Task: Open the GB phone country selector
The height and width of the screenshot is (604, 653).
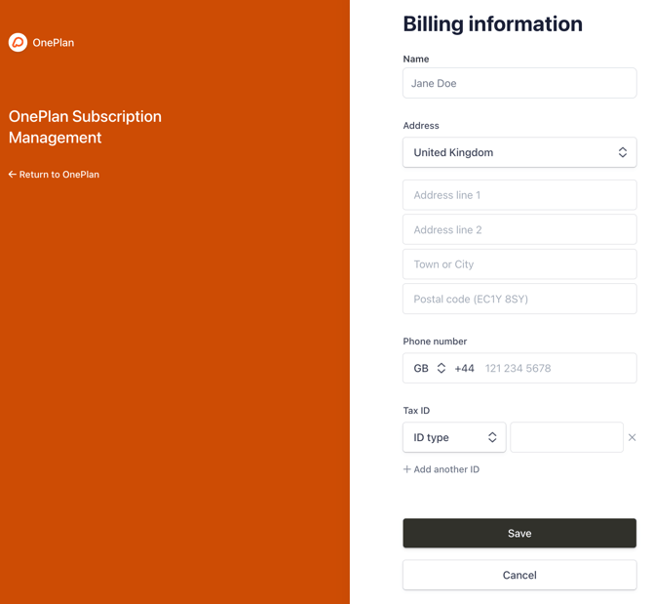Action: click(x=429, y=369)
